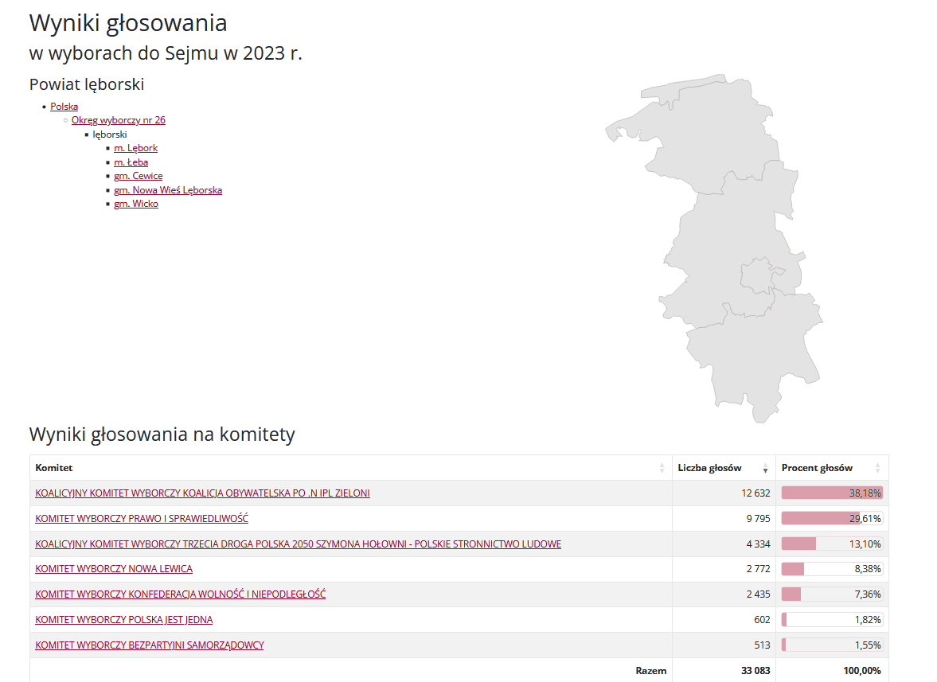This screenshot has height=682, width=937.
Task: Open Bezpartyjni Samorządowcy committee link
Action: tap(149, 645)
